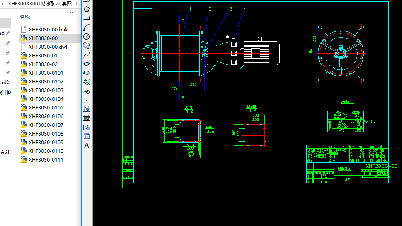The width and height of the screenshot is (402, 226).
Task: Select the file name XHF3030-02
Action: point(43,64)
